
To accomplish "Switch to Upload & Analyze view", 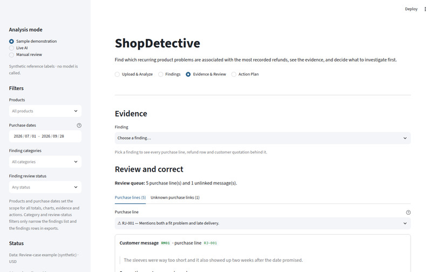I will click(x=134, y=74).
